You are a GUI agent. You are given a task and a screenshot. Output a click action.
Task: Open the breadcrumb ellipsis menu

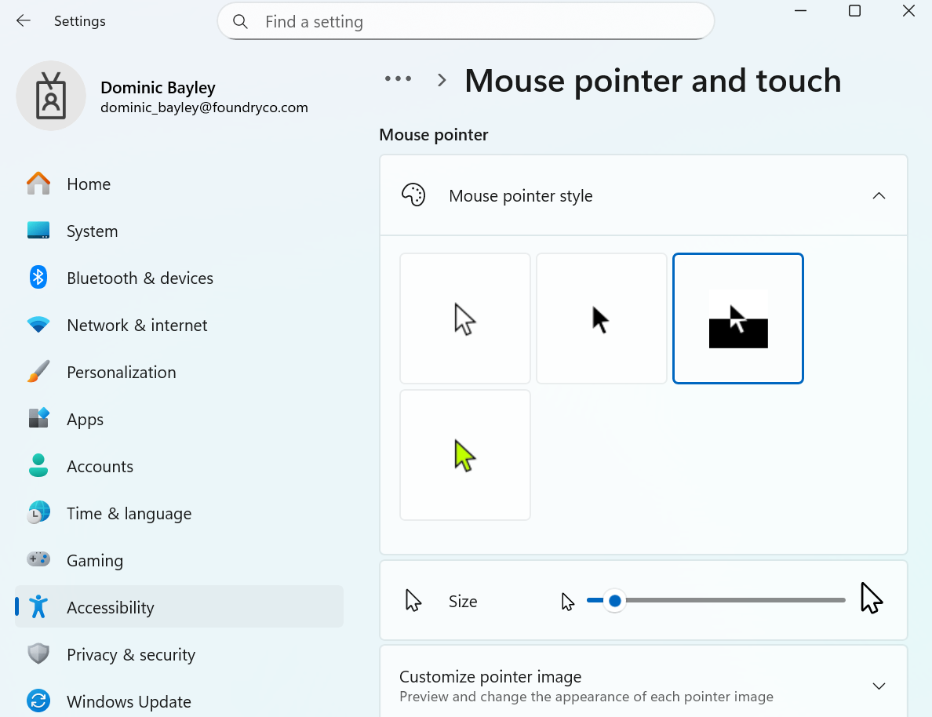(x=399, y=79)
